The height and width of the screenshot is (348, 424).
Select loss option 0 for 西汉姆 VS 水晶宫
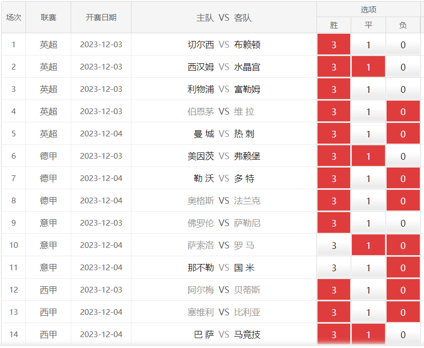[x=403, y=67]
